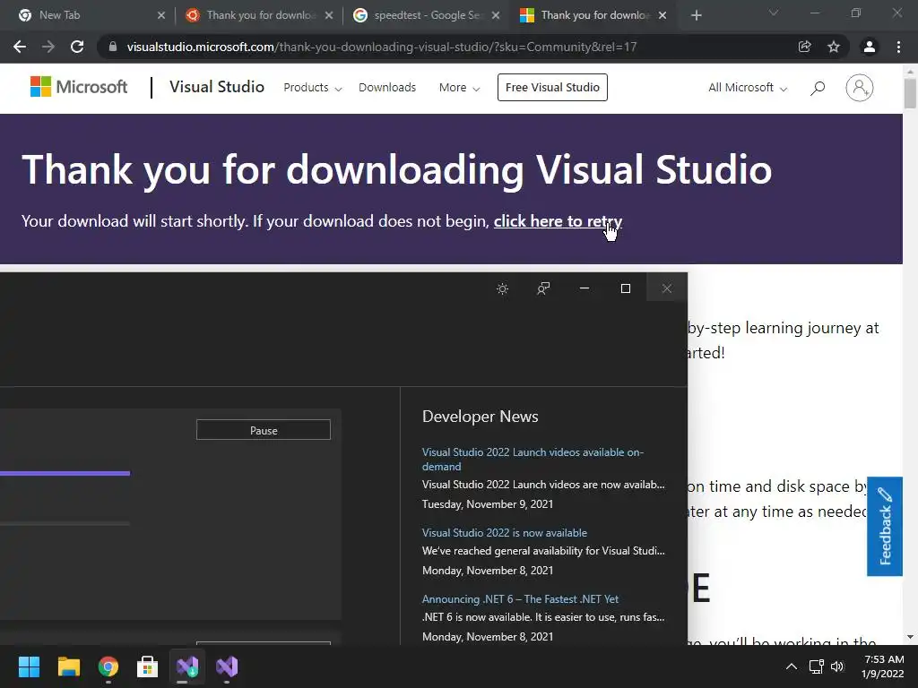This screenshot has height=688, width=918.
Task: Select the active Microsoft Thank you tab
Action: [x=592, y=15]
